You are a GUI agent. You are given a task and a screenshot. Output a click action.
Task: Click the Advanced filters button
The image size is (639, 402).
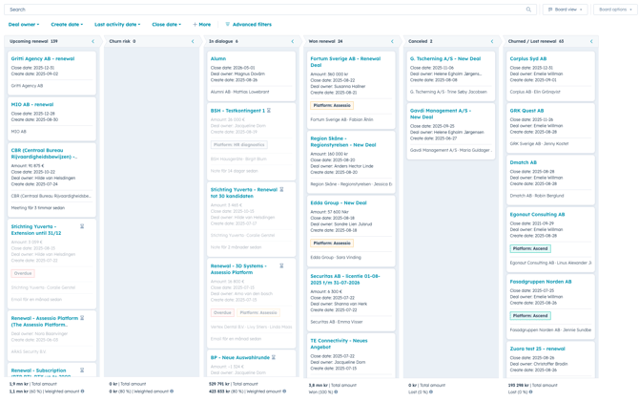(x=248, y=25)
